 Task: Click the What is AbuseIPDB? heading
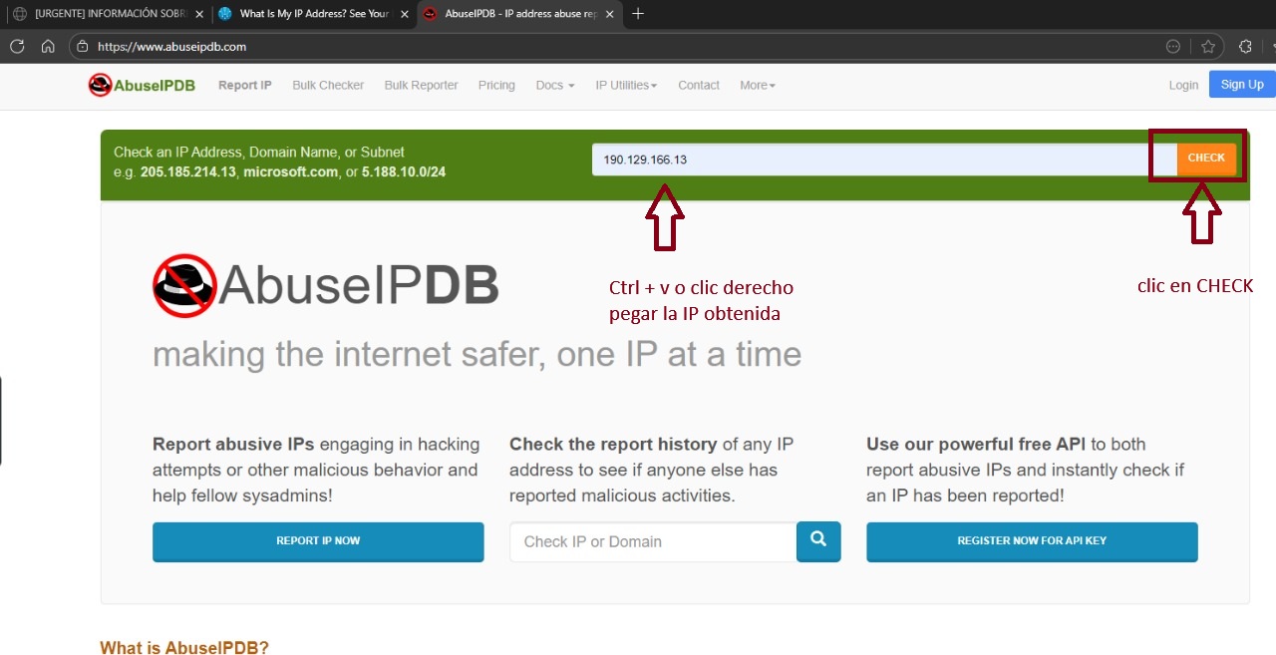[184, 647]
